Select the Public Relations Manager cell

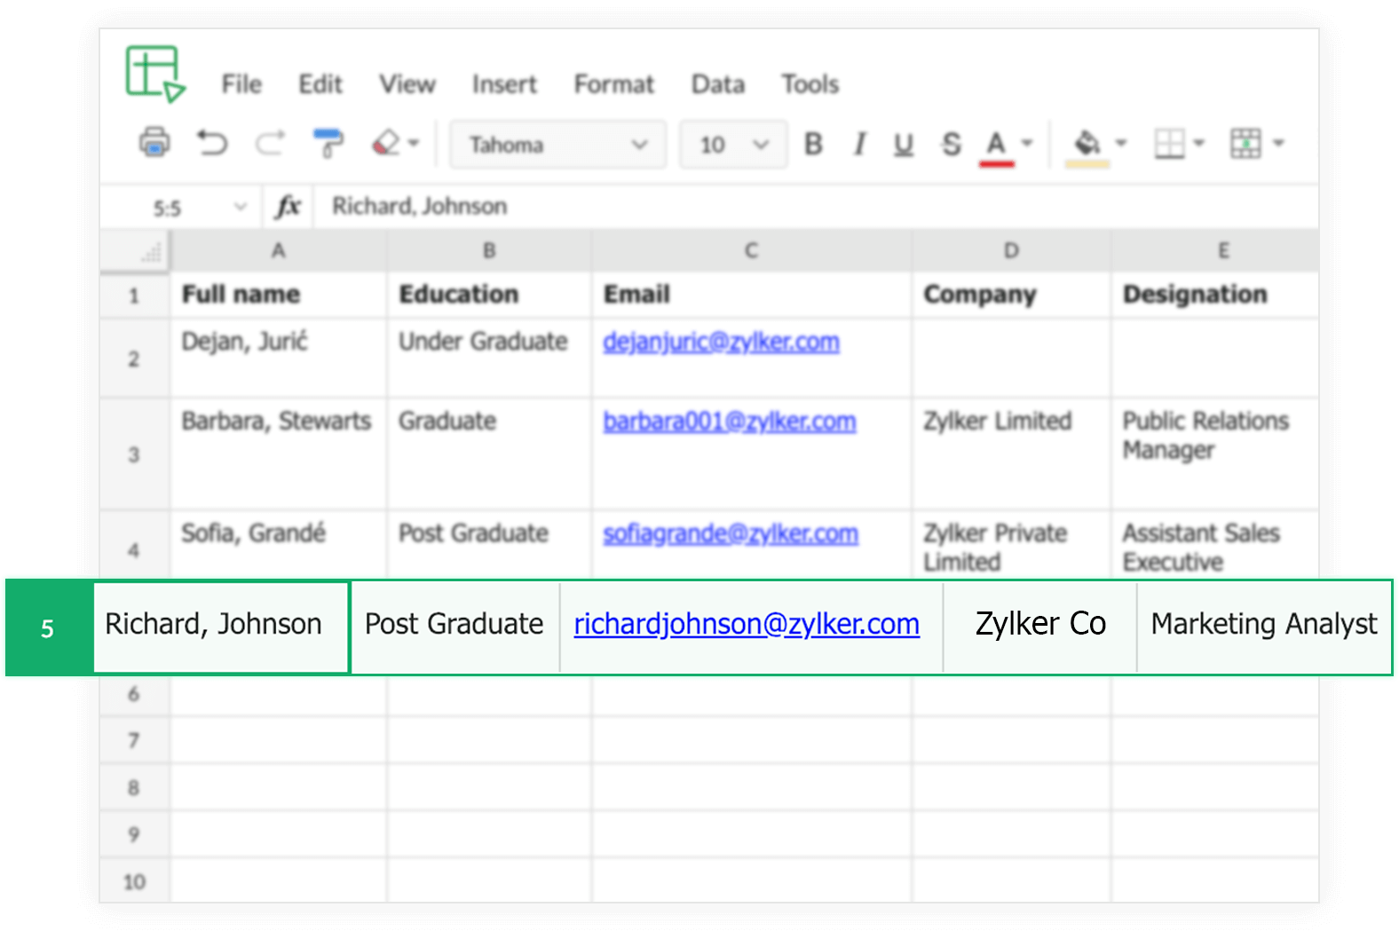pyautogui.click(x=1214, y=454)
